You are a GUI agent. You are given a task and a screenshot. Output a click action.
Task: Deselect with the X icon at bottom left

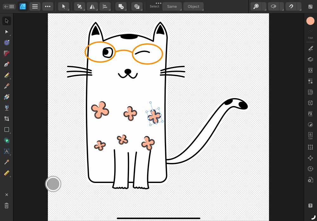[x=7, y=195]
